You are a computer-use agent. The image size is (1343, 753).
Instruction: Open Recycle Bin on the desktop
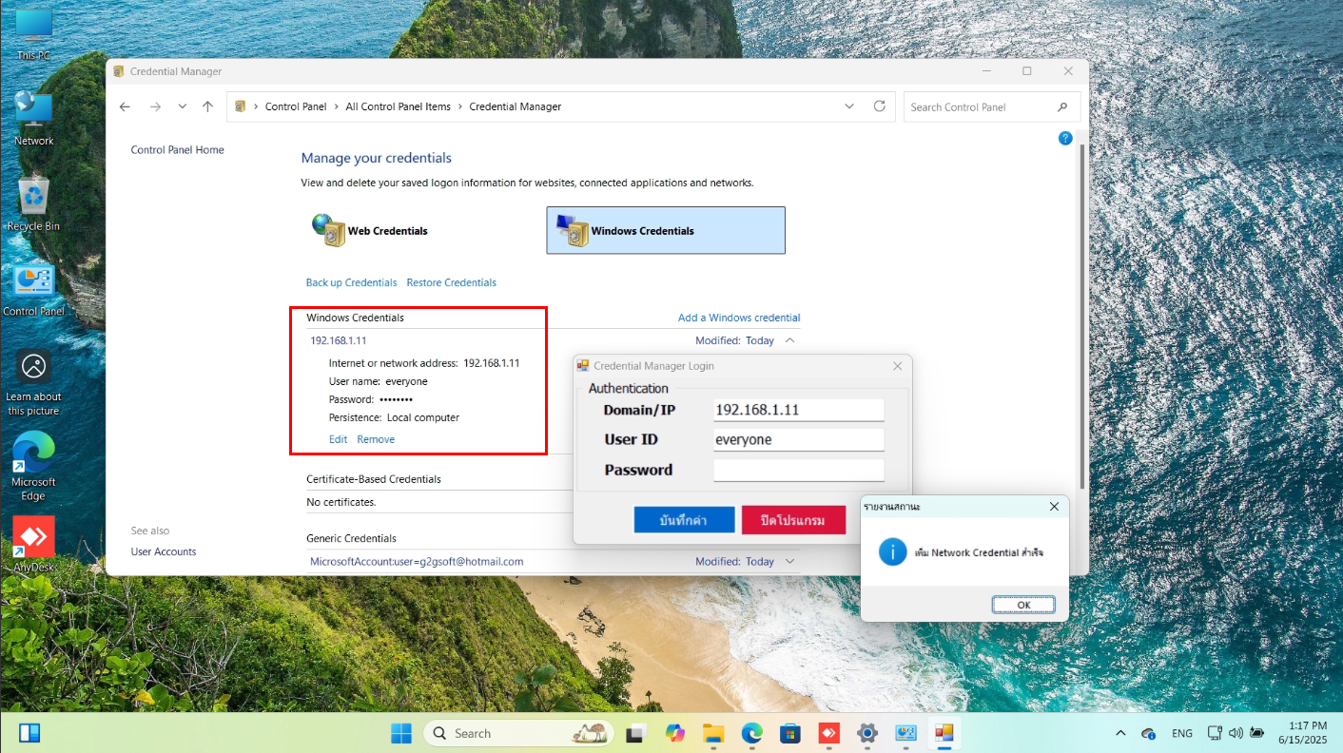coord(34,202)
